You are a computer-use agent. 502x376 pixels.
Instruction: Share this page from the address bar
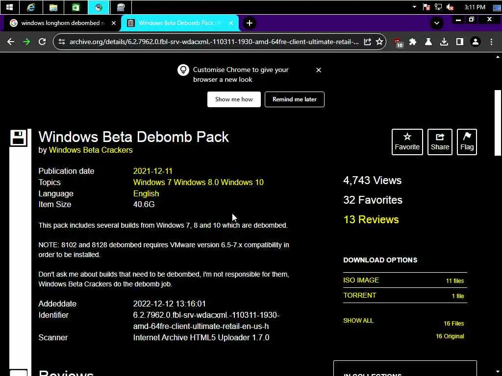coord(367,42)
